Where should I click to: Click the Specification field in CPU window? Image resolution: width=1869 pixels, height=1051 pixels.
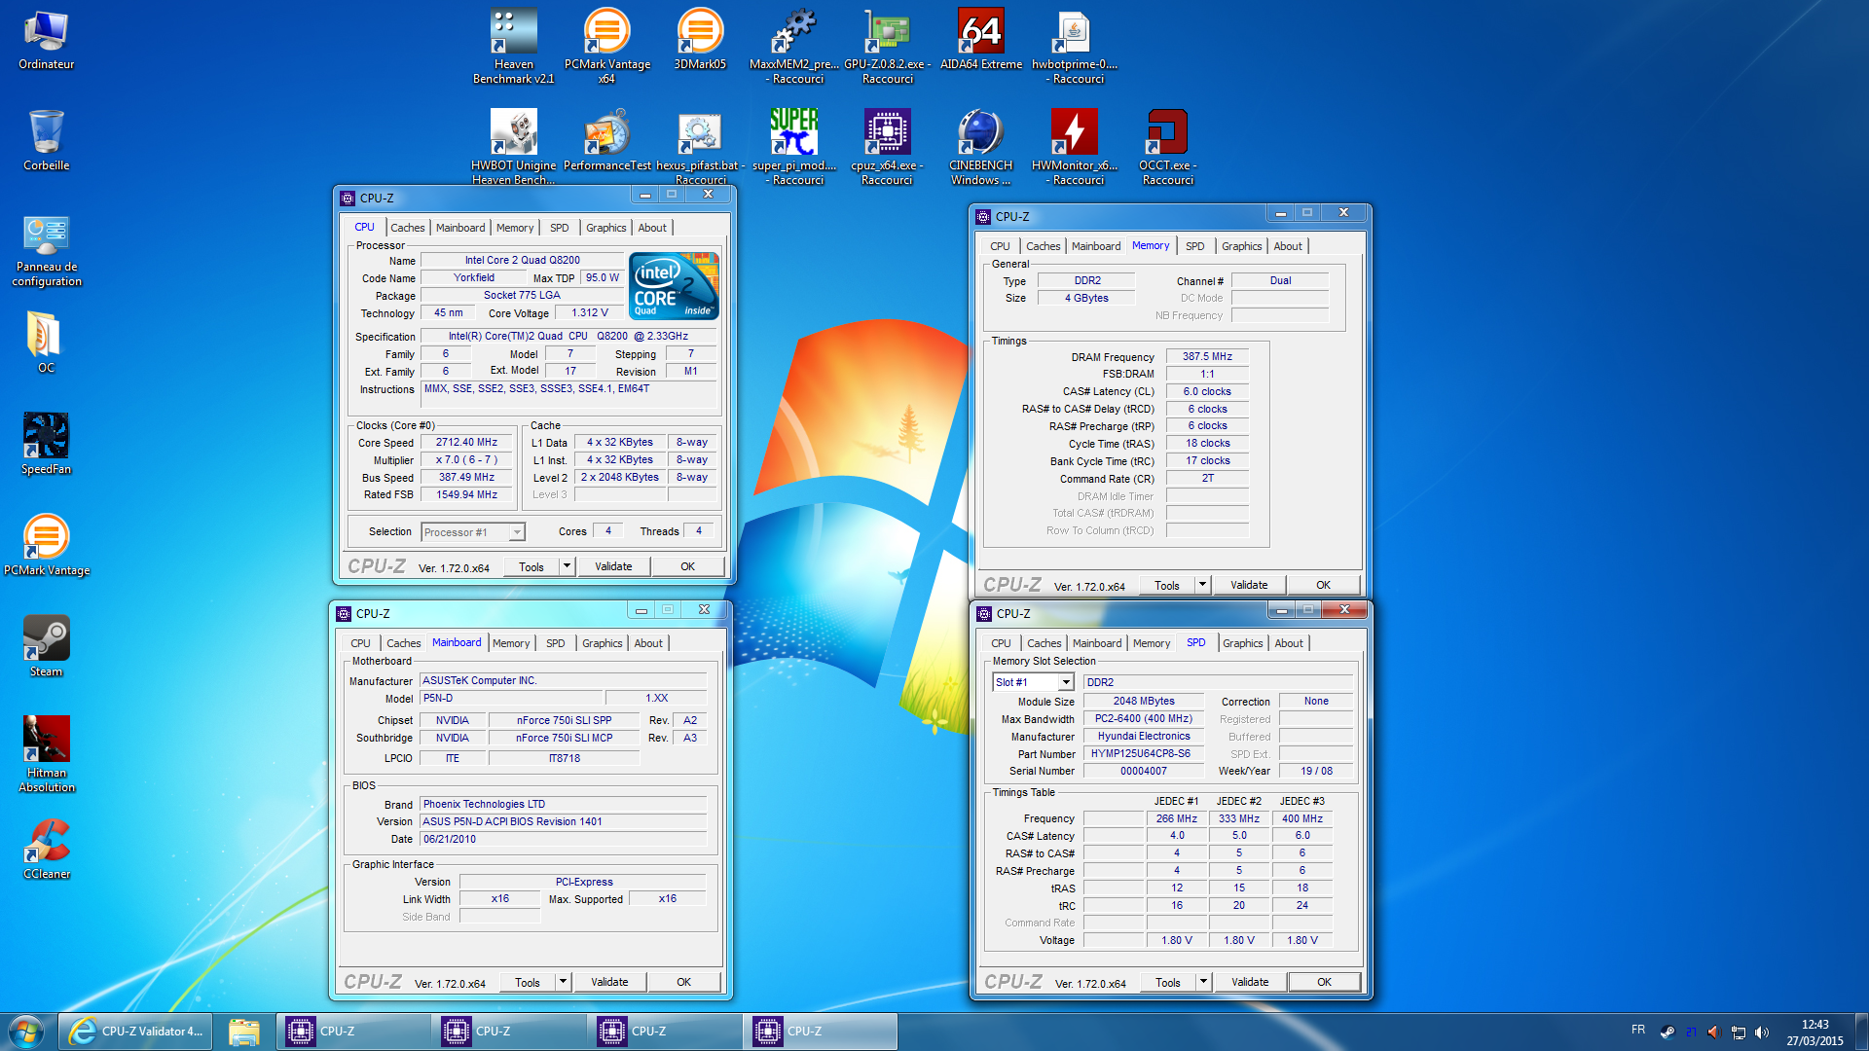(568, 336)
